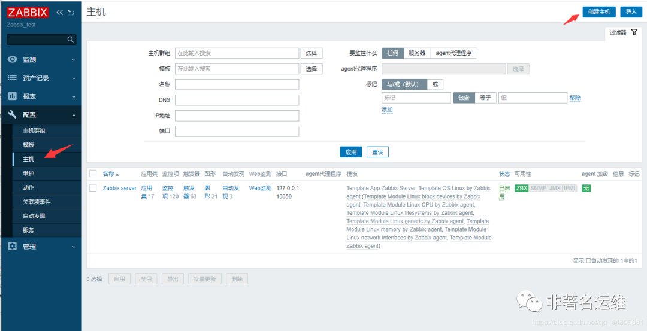This screenshot has height=331, width=647.
Task: Click the 重设 filter button
Action: tap(377, 152)
